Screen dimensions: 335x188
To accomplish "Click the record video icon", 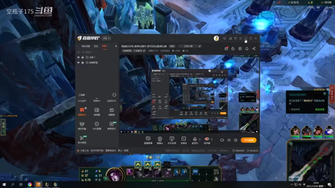I will point(222,140).
